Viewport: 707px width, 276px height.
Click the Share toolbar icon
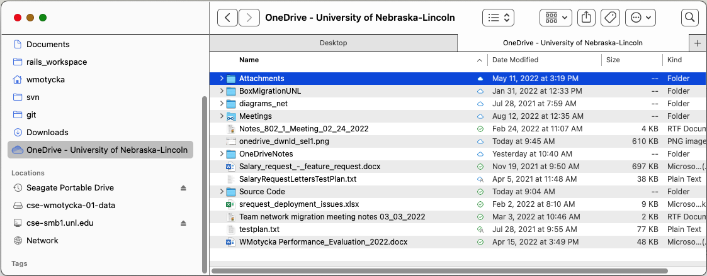pos(586,18)
